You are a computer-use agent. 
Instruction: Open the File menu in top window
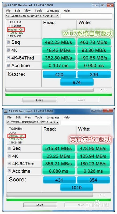pos(8,11)
